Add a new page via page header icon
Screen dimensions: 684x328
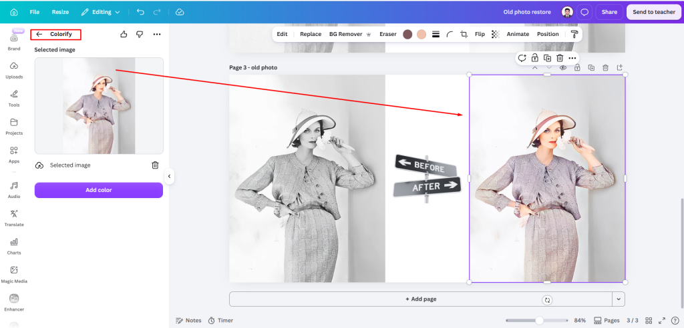coord(619,67)
